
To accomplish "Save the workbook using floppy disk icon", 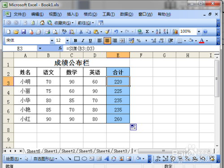I will coord(23,32).
